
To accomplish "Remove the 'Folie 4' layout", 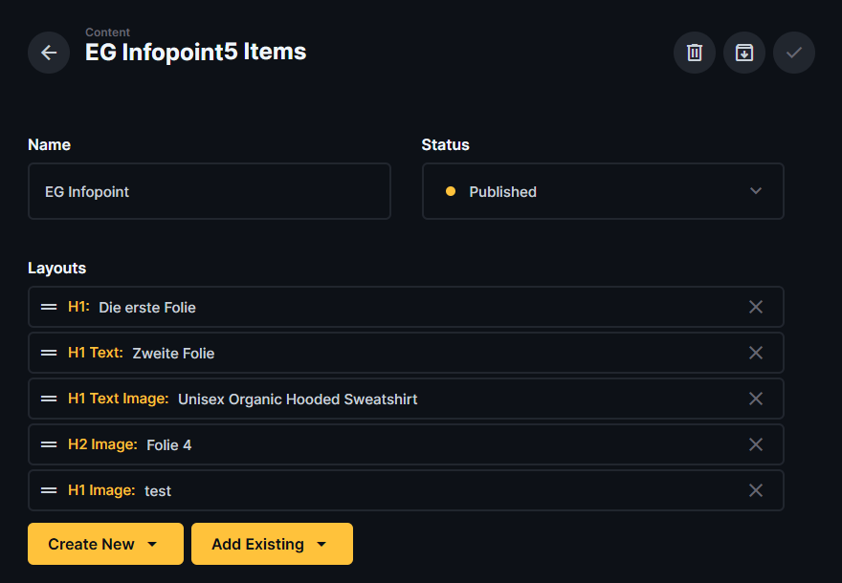I will [756, 444].
